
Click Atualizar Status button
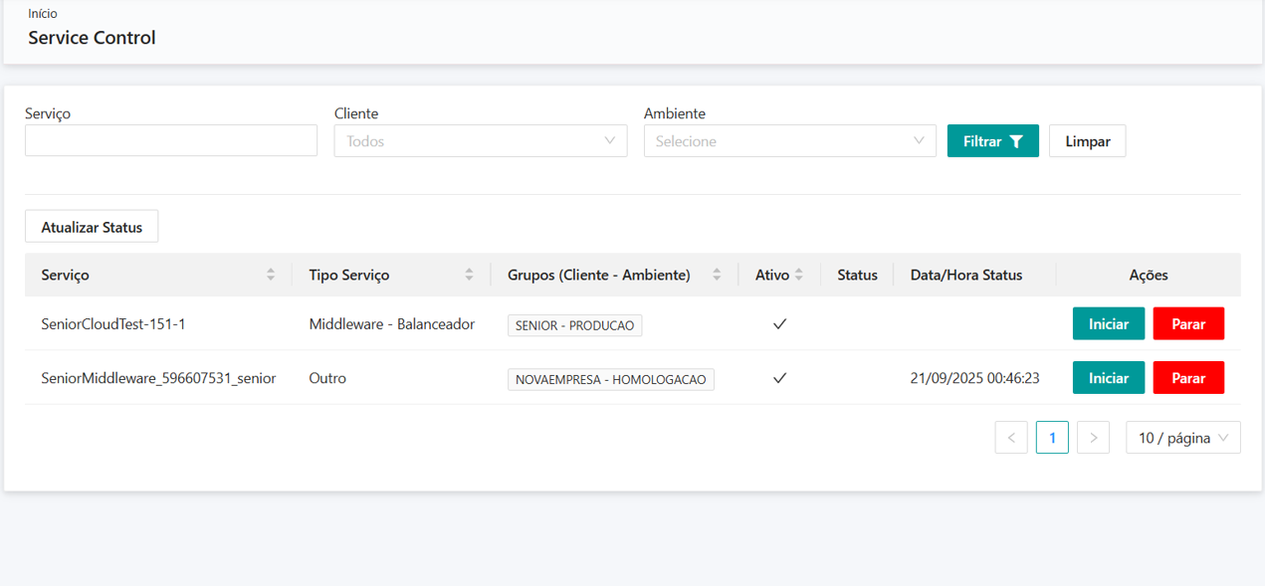point(92,227)
